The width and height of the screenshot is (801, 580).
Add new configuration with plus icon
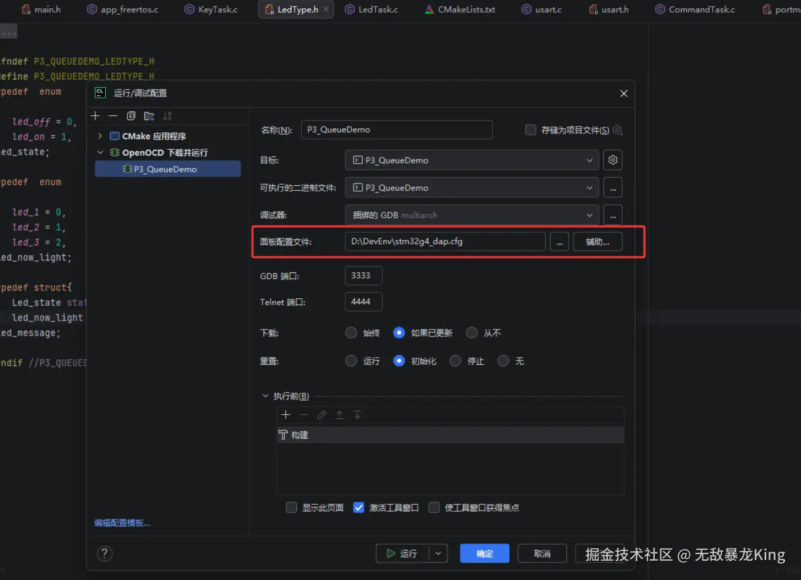pyautogui.click(x=95, y=116)
